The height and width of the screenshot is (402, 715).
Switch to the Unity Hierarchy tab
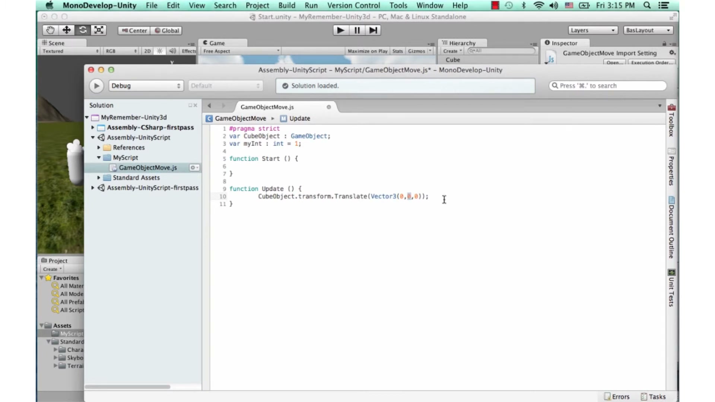point(462,43)
